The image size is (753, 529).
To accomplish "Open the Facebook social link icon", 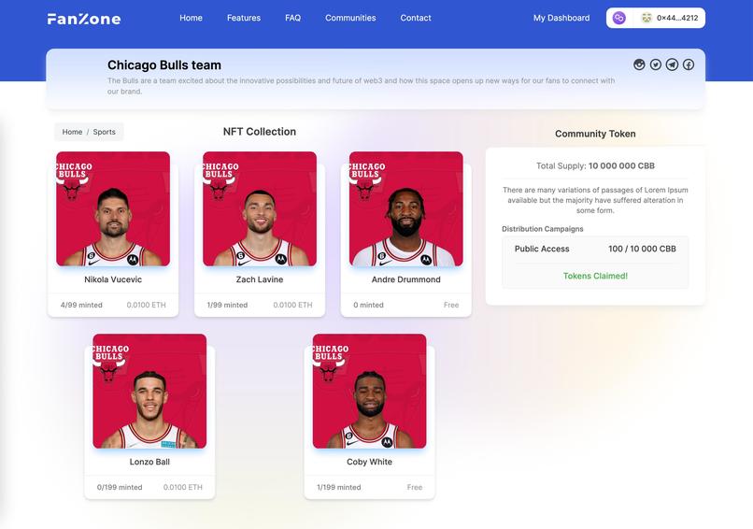I will point(689,64).
